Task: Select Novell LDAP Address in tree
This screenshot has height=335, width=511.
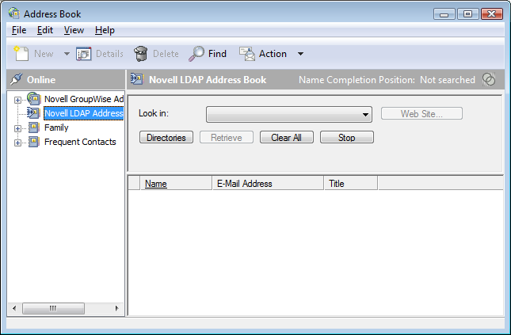Action: (x=84, y=113)
